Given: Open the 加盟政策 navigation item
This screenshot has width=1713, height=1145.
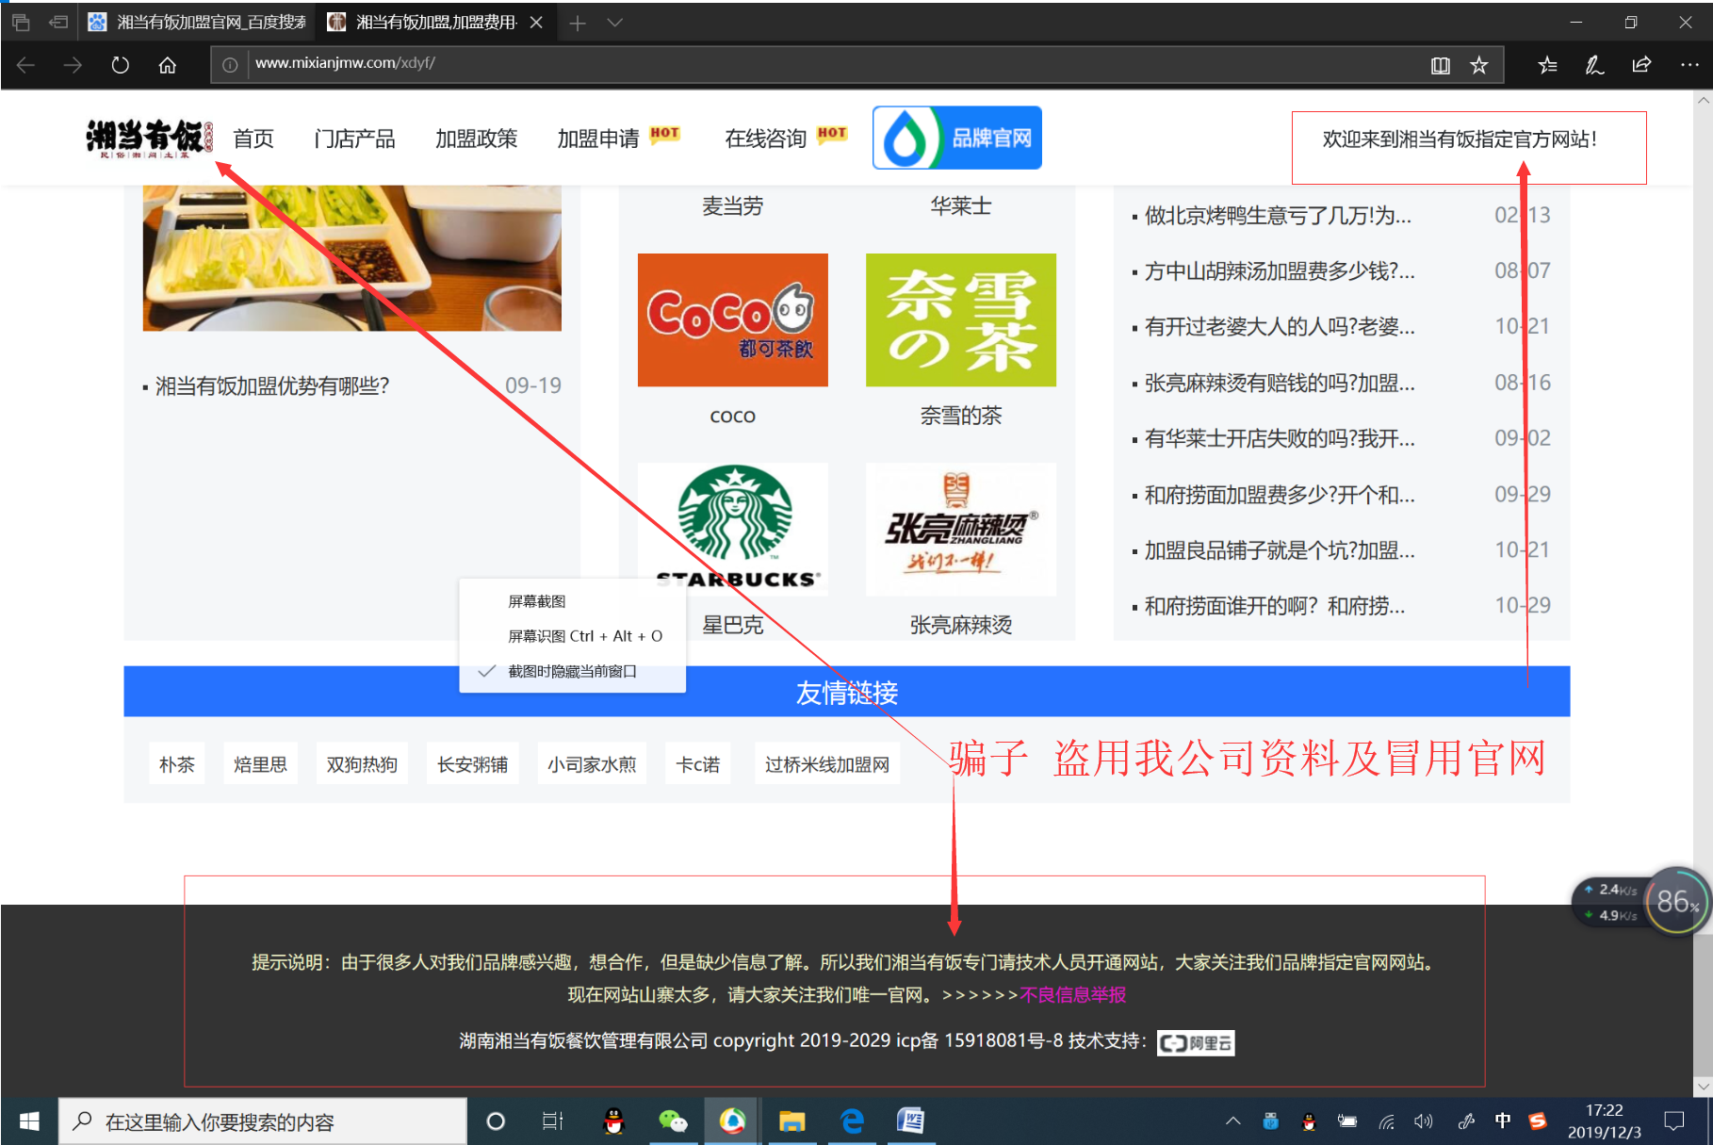Looking at the screenshot, I should (x=476, y=139).
